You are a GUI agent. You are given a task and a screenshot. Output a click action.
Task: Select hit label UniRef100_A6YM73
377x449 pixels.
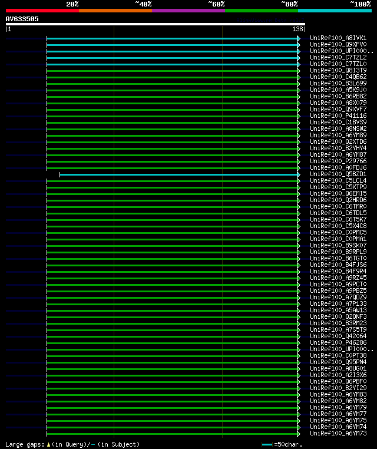point(338,433)
